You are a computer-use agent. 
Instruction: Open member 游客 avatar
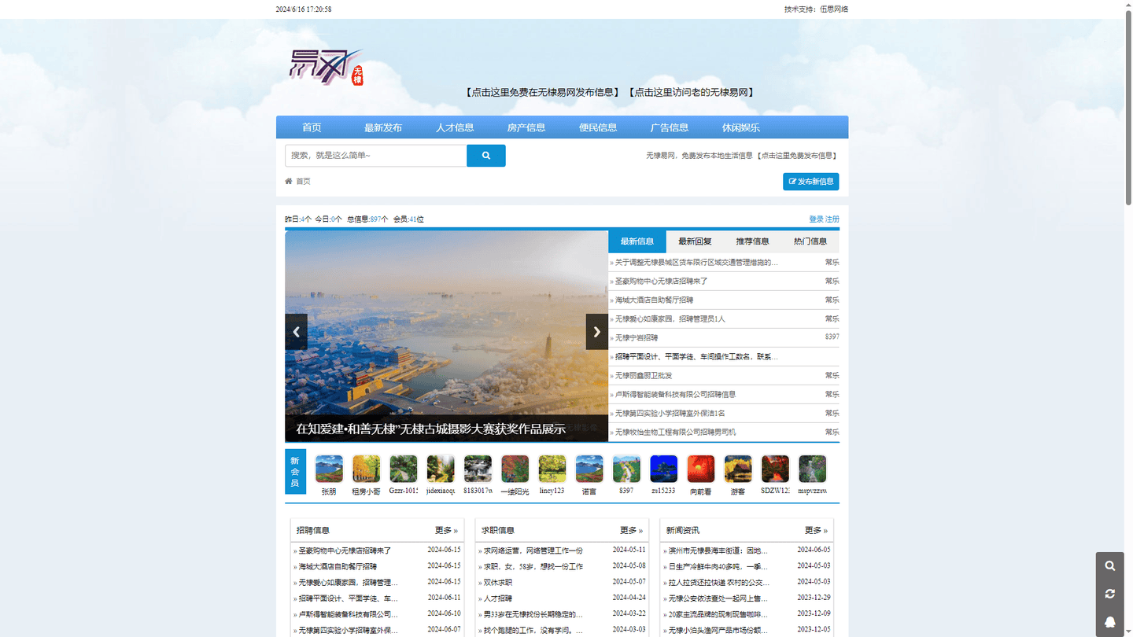click(738, 469)
